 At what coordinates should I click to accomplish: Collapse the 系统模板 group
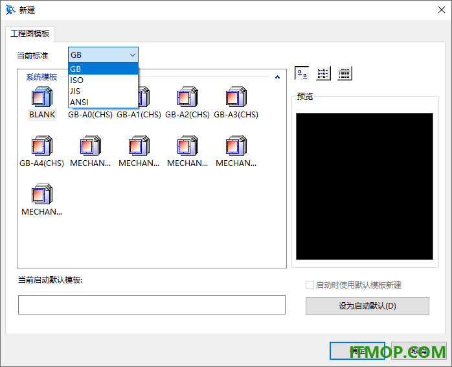277,77
